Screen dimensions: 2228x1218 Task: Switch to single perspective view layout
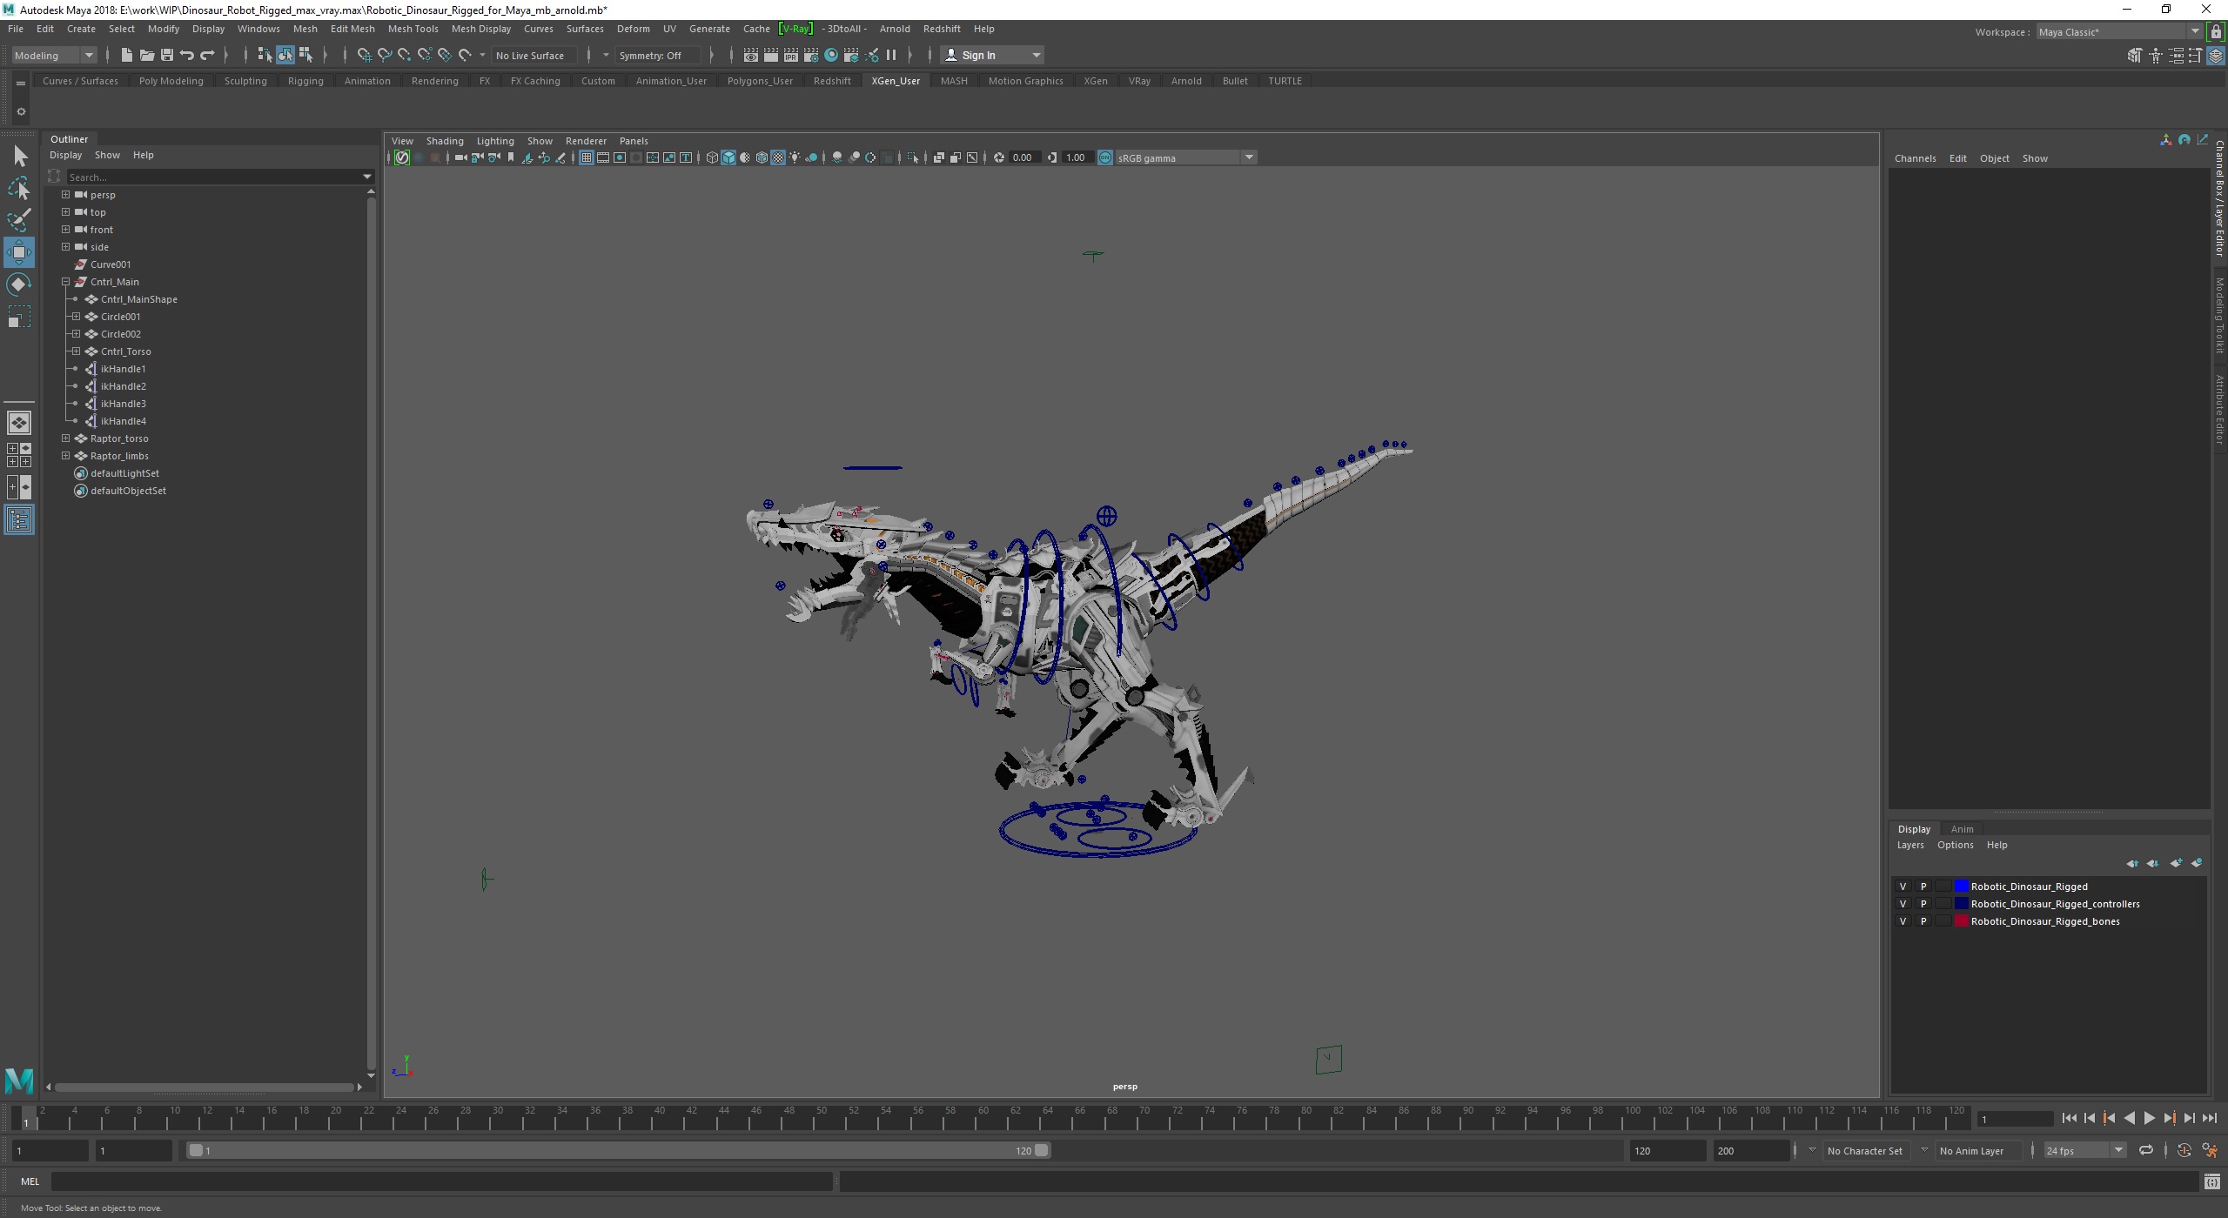[x=18, y=423]
